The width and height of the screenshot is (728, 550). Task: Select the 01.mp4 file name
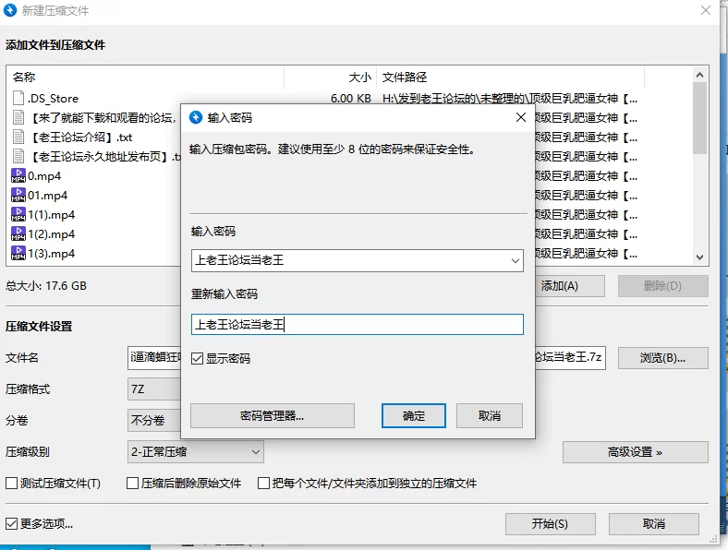point(47,196)
